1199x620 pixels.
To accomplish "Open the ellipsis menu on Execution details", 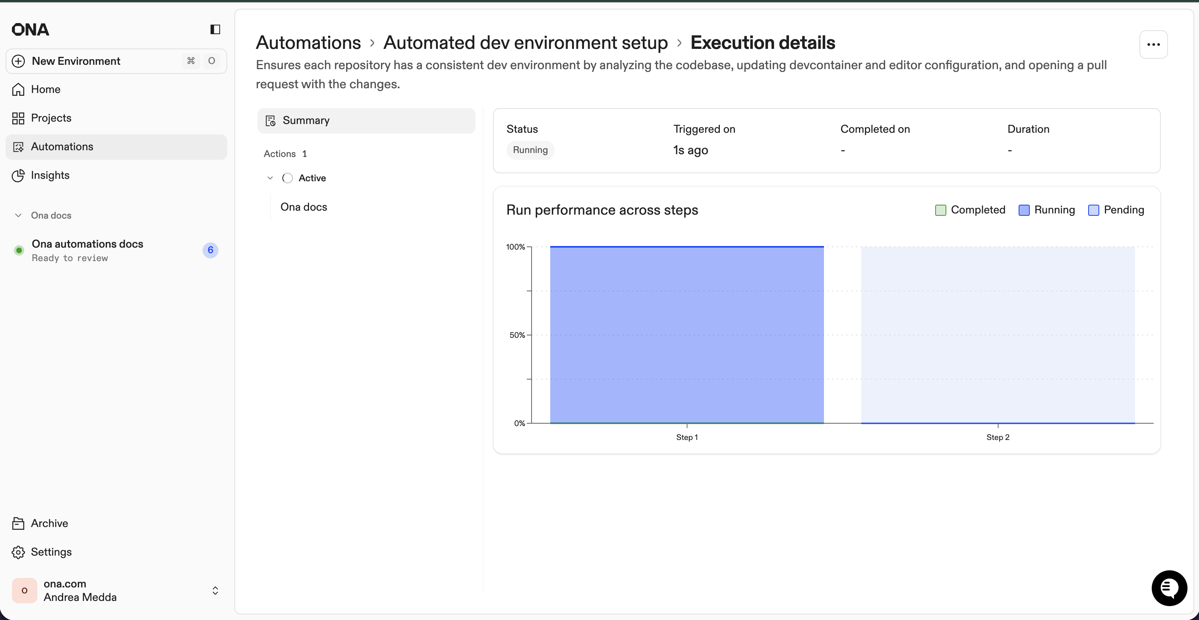I will [x=1154, y=44].
